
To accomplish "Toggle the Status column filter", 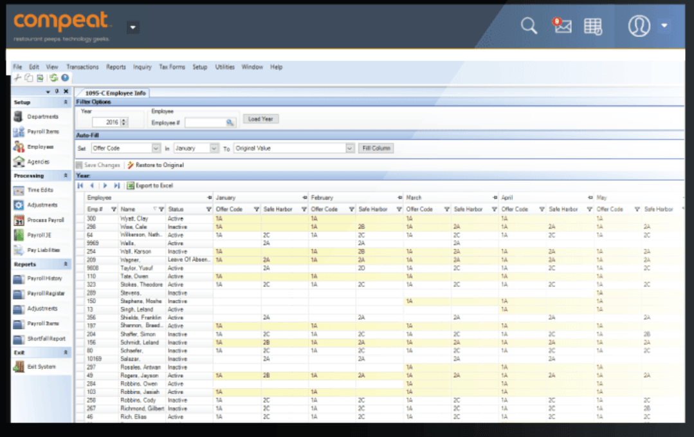I will (x=208, y=209).
